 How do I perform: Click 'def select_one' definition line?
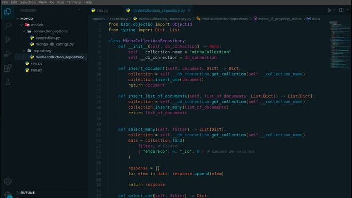coord(163,196)
